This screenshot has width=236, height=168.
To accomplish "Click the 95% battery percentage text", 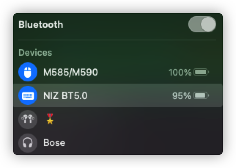I will tap(182, 96).
